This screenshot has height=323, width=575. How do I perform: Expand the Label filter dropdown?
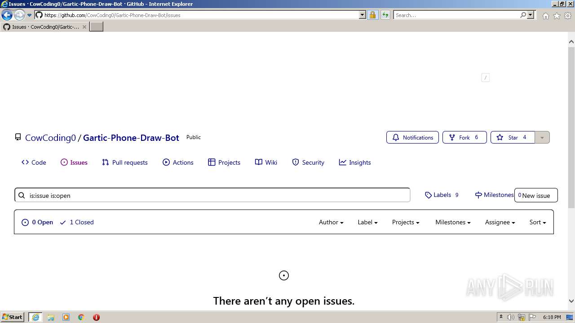[x=367, y=222]
